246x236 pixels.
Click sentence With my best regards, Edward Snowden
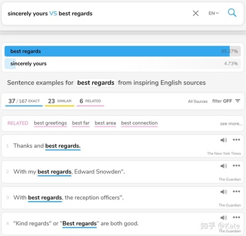[x=69, y=172]
